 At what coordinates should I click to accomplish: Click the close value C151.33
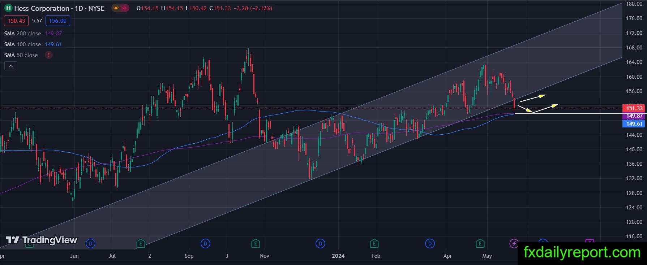pyautogui.click(x=220, y=8)
